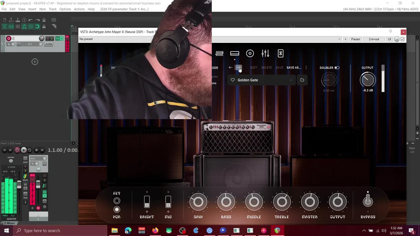The width and height of the screenshot is (420, 236).
Task: Open track 1 'In 1' input dropdown
Action: 31,44
